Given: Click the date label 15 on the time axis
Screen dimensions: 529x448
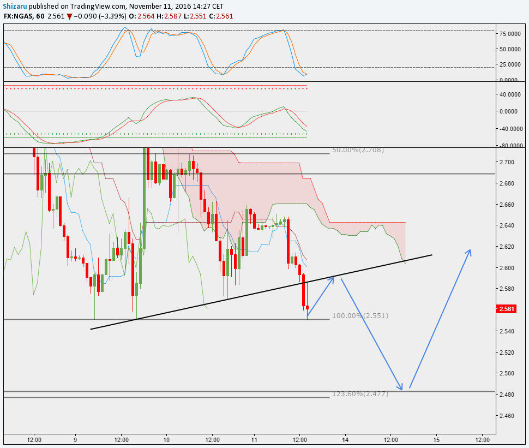Looking at the screenshot, I should pos(436,440).
